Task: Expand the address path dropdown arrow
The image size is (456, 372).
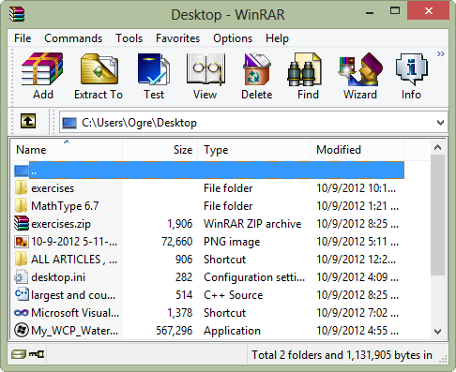Action: [440, 123]
